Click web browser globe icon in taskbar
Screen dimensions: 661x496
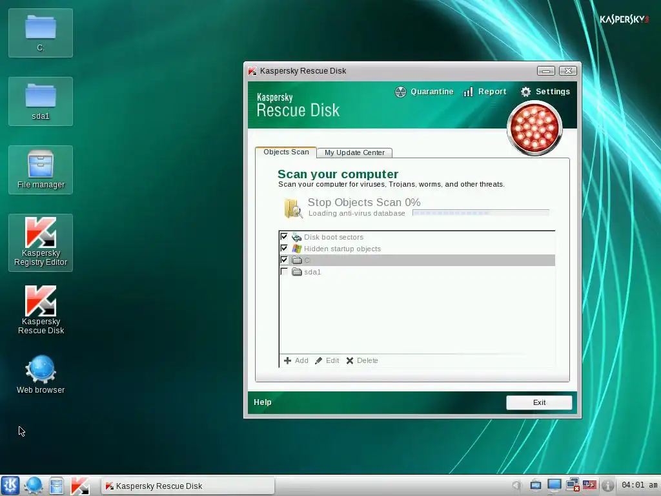(34, 486)
